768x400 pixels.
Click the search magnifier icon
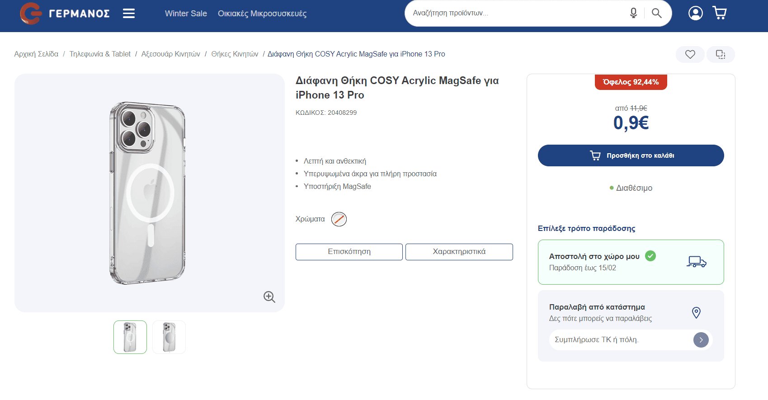[x=656, y=13]
